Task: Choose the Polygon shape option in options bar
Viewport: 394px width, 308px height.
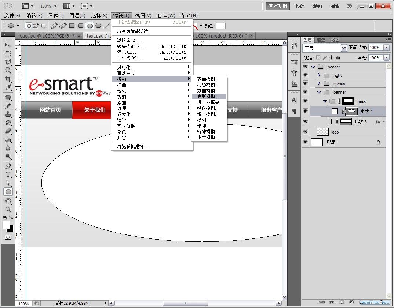Action: click(x=98, y=26)
